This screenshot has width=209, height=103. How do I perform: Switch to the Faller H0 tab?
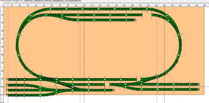click(x=28, y=1)
